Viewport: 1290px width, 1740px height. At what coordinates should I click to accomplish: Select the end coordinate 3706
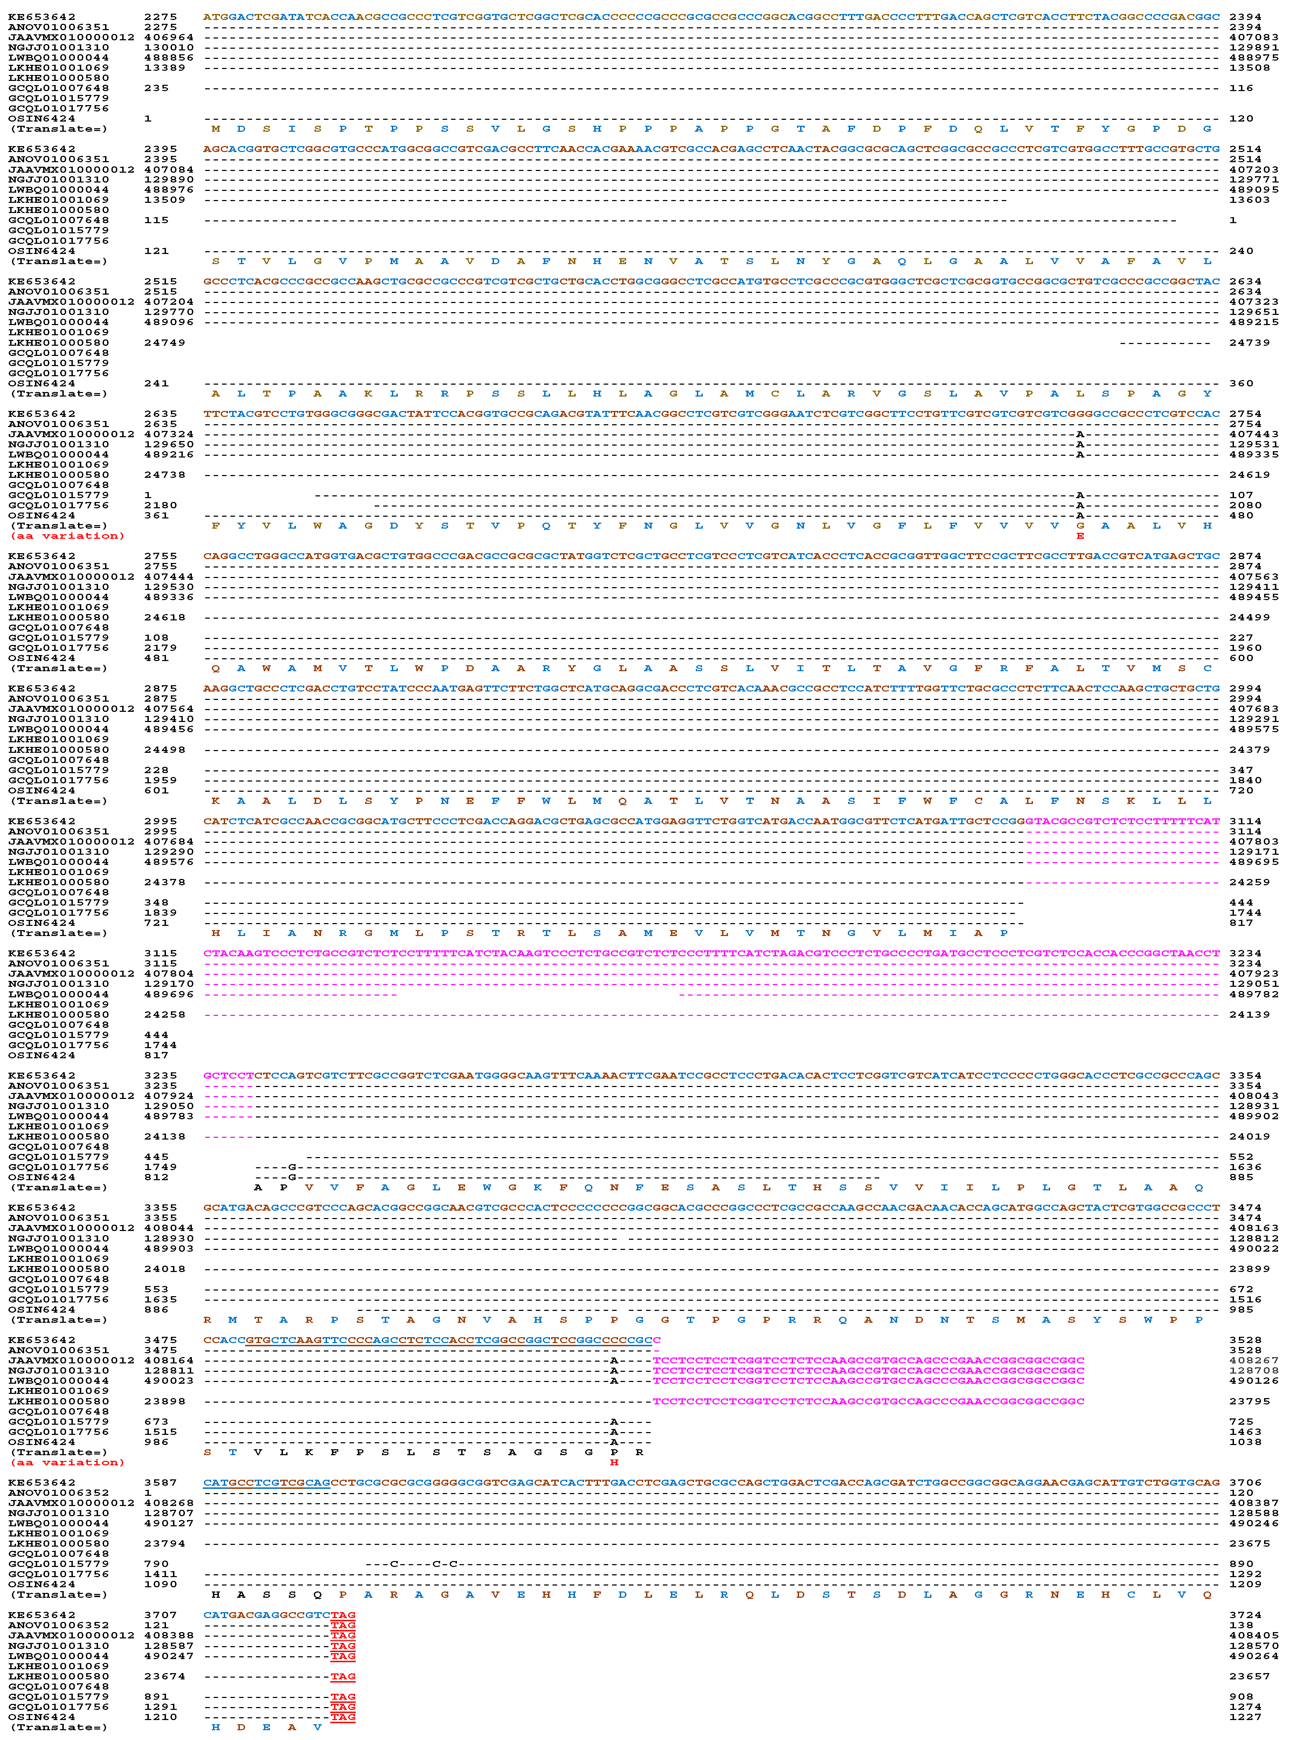(x=1246, y=1482)
